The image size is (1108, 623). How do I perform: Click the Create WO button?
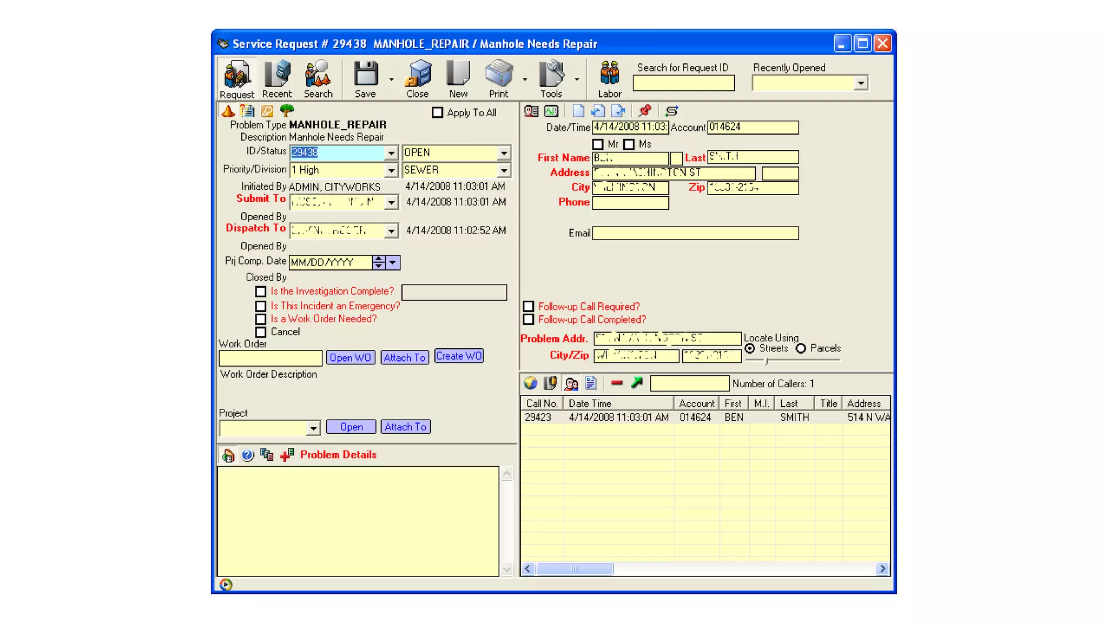click(459, 356)
